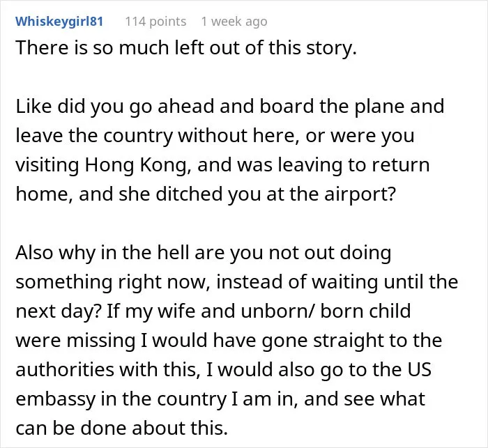This screenshot has width=488, height=448.
Task: Click the line "something right now, instead of waiting"
Action: [x=237, y=282]
